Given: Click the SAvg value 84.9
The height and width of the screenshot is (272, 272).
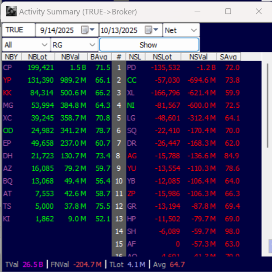Looking at the screenshot, I should (232, 156).
